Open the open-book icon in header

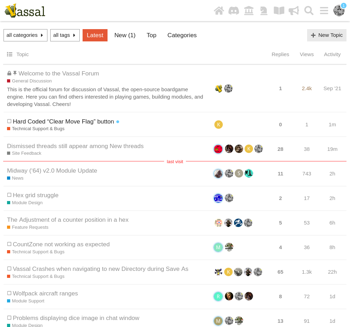point(279,11)
